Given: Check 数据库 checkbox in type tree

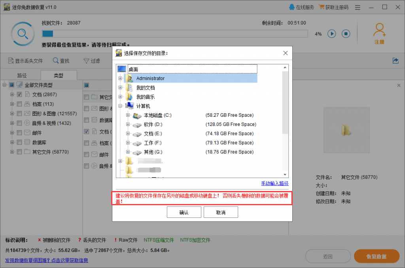Looking at the screenshot, I should [x=19, y=142].
